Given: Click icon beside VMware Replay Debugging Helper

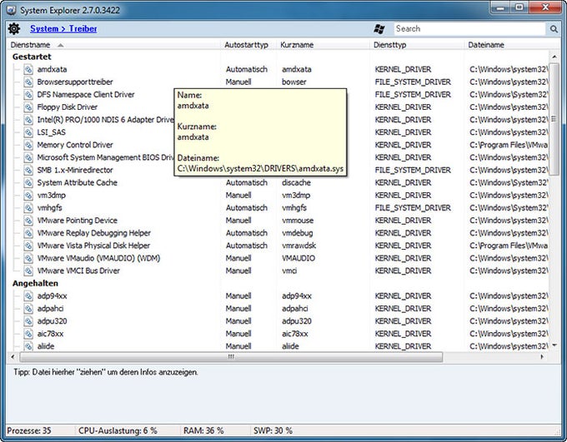Looking at the screenshot, I should [28, 233].
